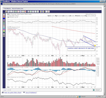Pick the white color swatch

coord(4,15)
